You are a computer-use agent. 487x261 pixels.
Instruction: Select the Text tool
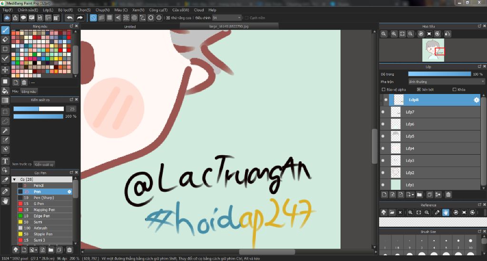(5, 161)
